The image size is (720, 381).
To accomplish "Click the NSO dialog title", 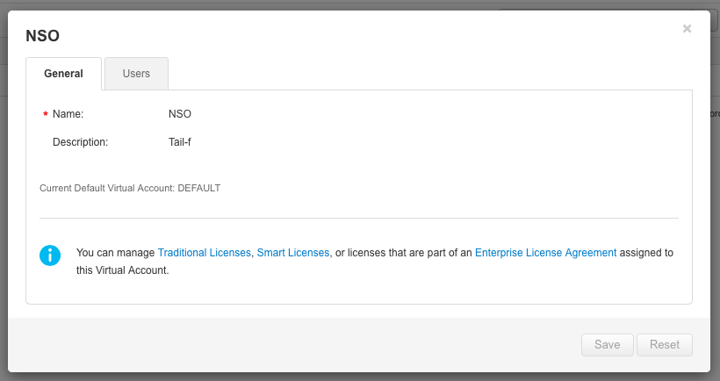I will pos(42,36).
